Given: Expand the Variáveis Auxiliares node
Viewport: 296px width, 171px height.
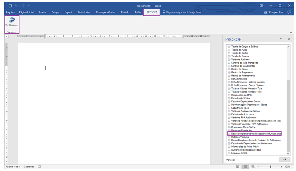Looking at the screenshot, I should point(229,60).
